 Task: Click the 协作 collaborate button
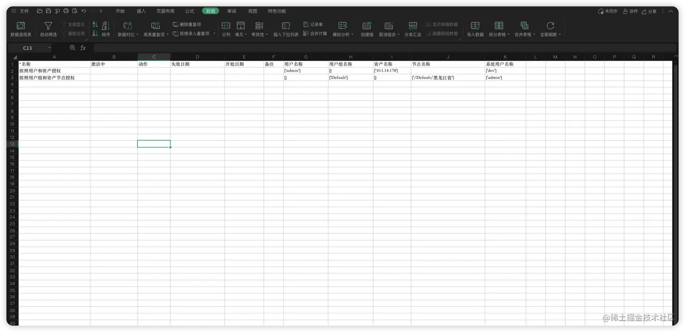tap(630, 11)
